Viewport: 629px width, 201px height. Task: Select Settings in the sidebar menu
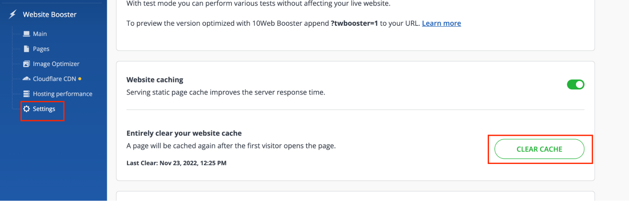click(44, 109)
